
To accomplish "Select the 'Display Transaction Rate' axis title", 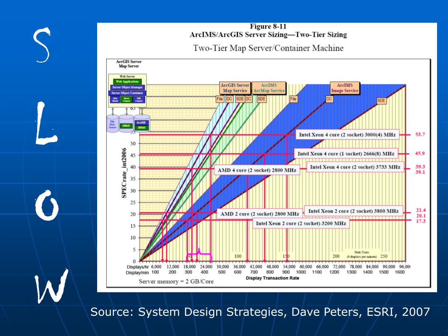I will tap(272, 278).
